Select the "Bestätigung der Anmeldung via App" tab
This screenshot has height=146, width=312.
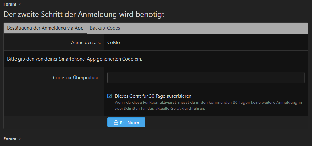(45, 28)
